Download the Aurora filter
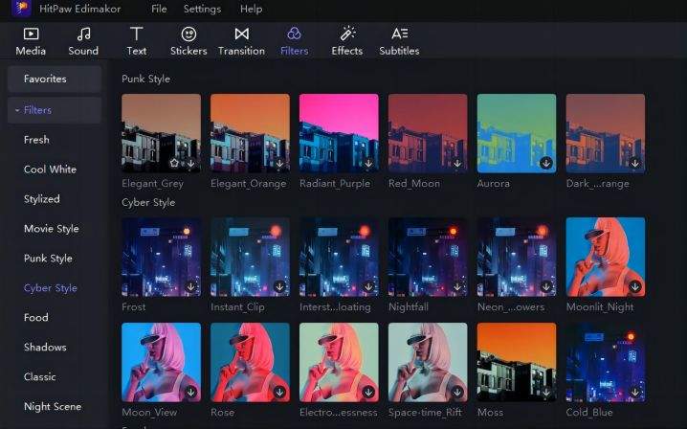The width and height of the screenshot is (687, 429). click(x=545, y=164)
